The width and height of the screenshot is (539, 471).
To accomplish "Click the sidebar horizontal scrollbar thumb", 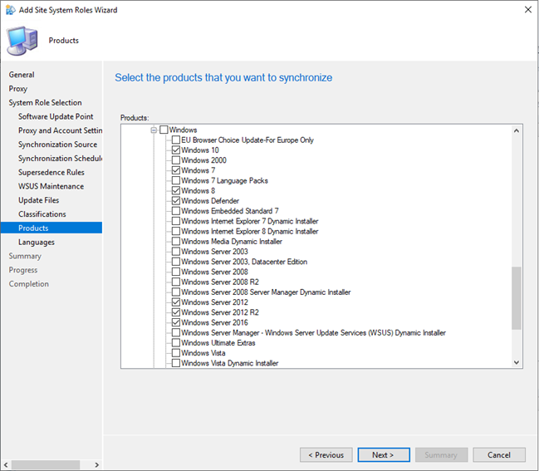I will [x=46, y=465].
